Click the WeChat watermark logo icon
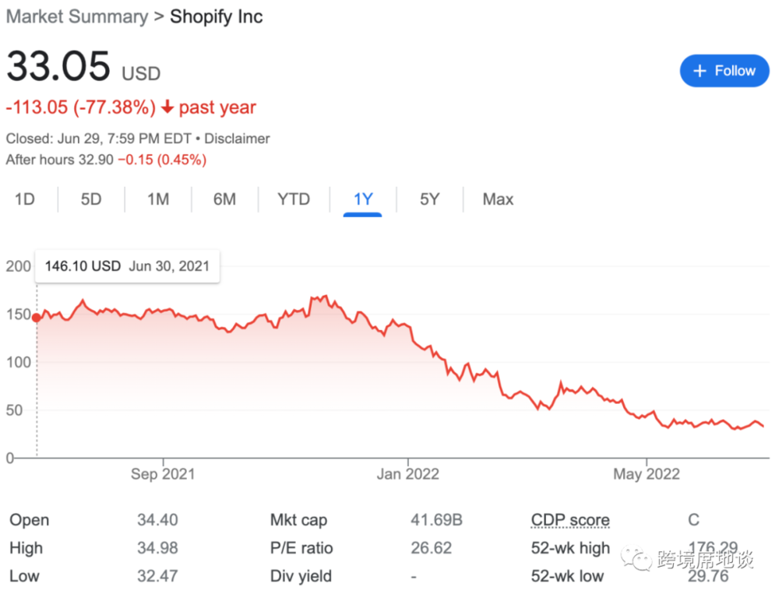This screenshot has height=594, width=779. click(640, 558)
